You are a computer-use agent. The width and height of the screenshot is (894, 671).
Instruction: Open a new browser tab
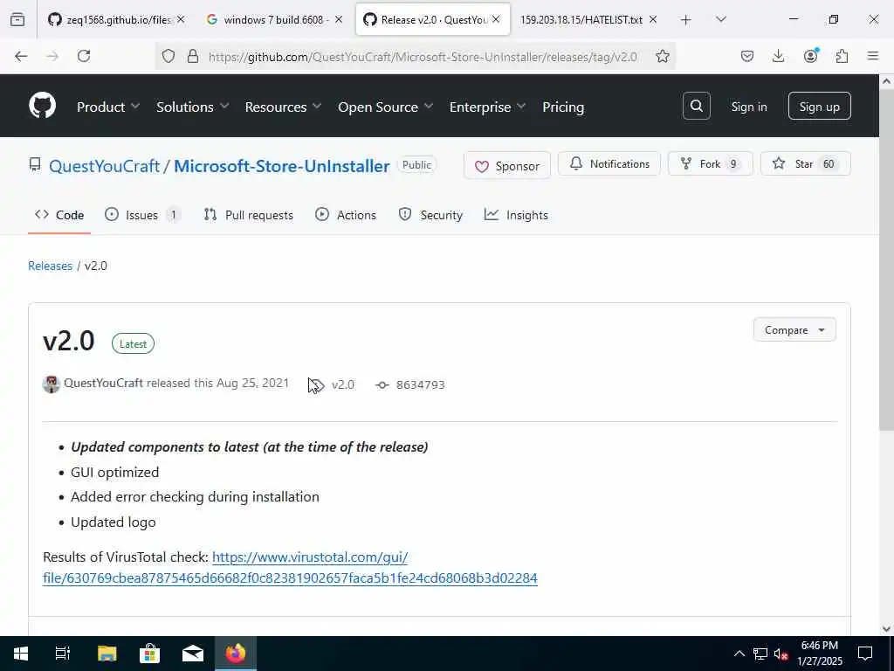[686, 20]
